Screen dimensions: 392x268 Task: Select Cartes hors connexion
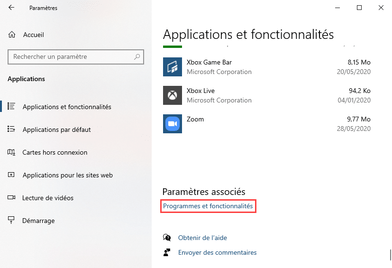[55, 152]
